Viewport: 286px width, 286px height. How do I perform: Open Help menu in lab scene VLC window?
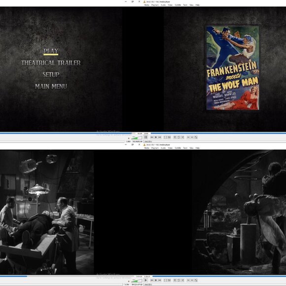[197, 148]
